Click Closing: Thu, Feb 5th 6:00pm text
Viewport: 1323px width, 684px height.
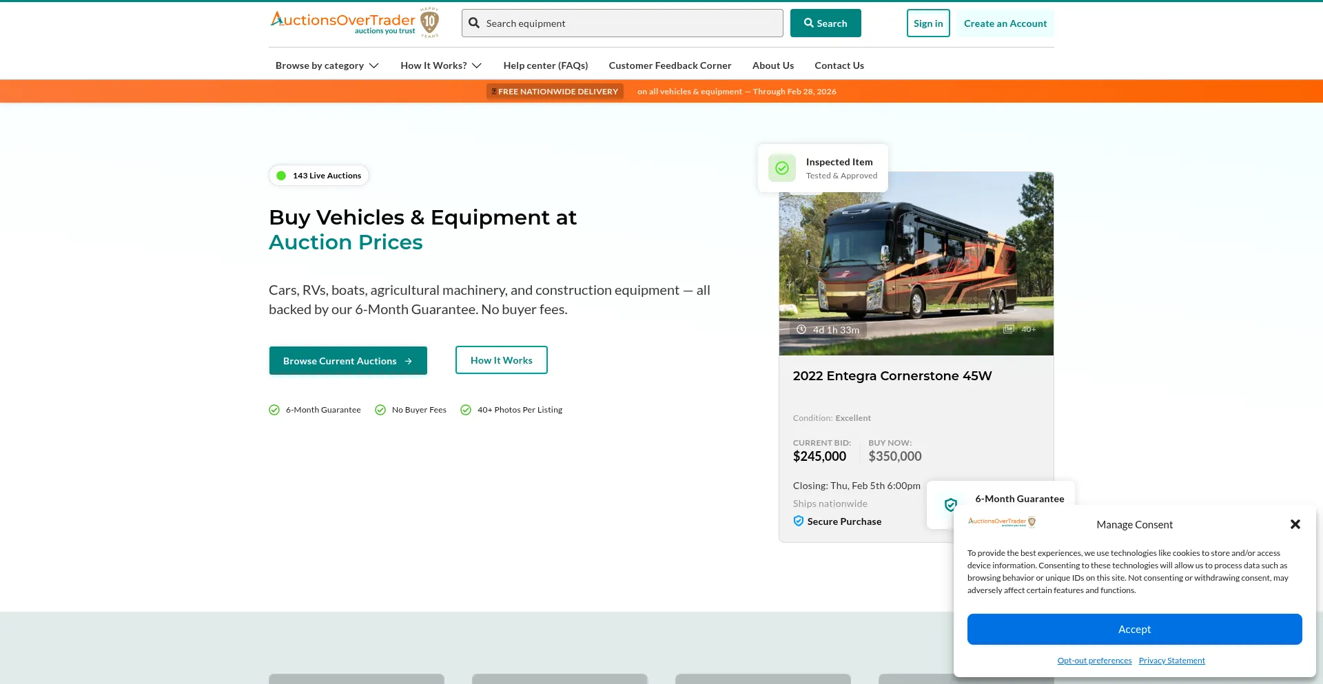[x=857, y=486]
